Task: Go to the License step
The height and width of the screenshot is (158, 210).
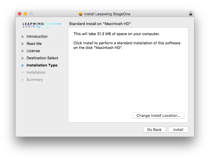Action: [33, 51]
